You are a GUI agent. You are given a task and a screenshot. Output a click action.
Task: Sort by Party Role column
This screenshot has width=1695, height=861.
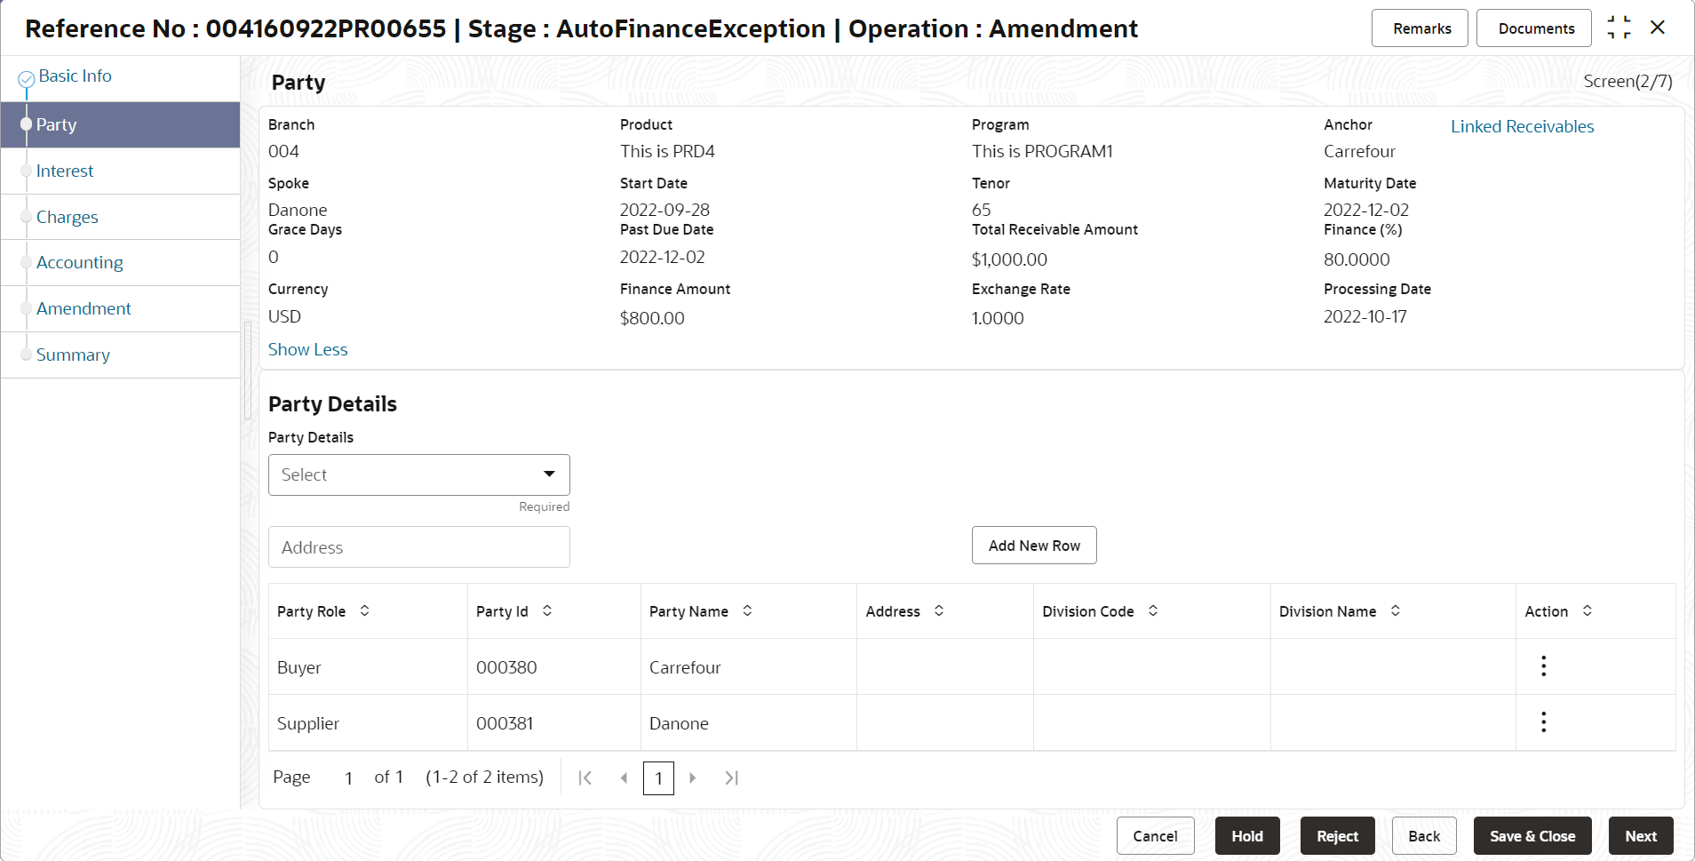tap(364, 610)
